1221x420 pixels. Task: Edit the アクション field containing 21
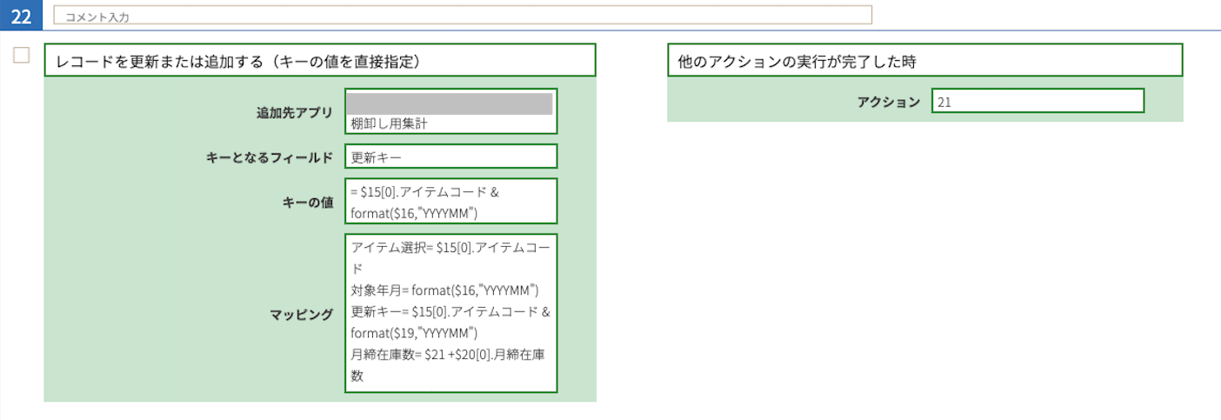(1037, 102)
